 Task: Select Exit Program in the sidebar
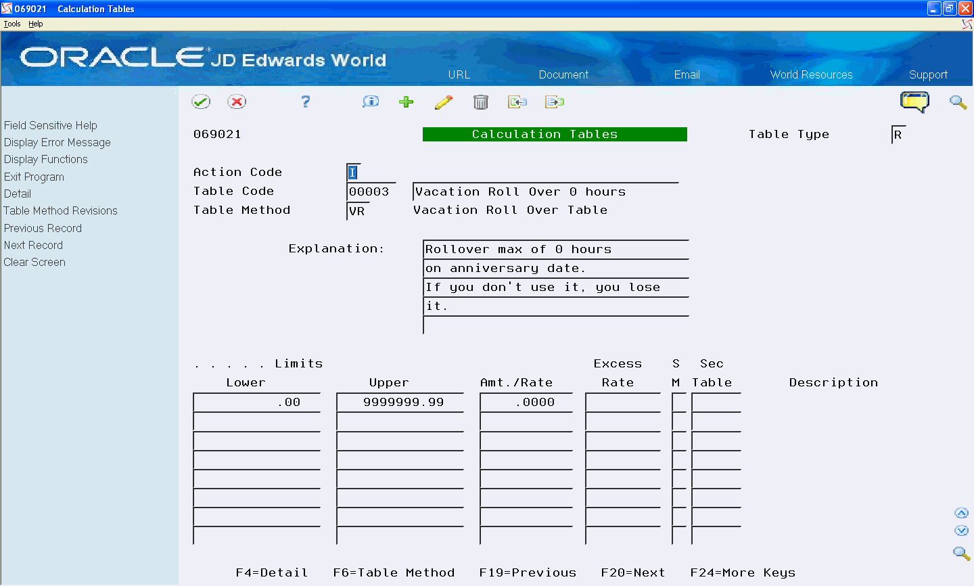(34, 177)
